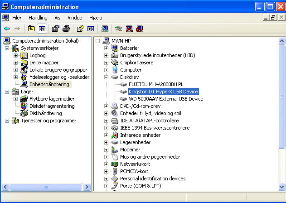Expand the Flytbare lagermedier node
Screen dimensions: 286x203
click(x=15, y=99)
